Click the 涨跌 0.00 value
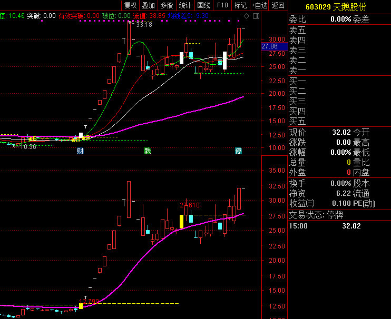 click(x=344, y=143)
